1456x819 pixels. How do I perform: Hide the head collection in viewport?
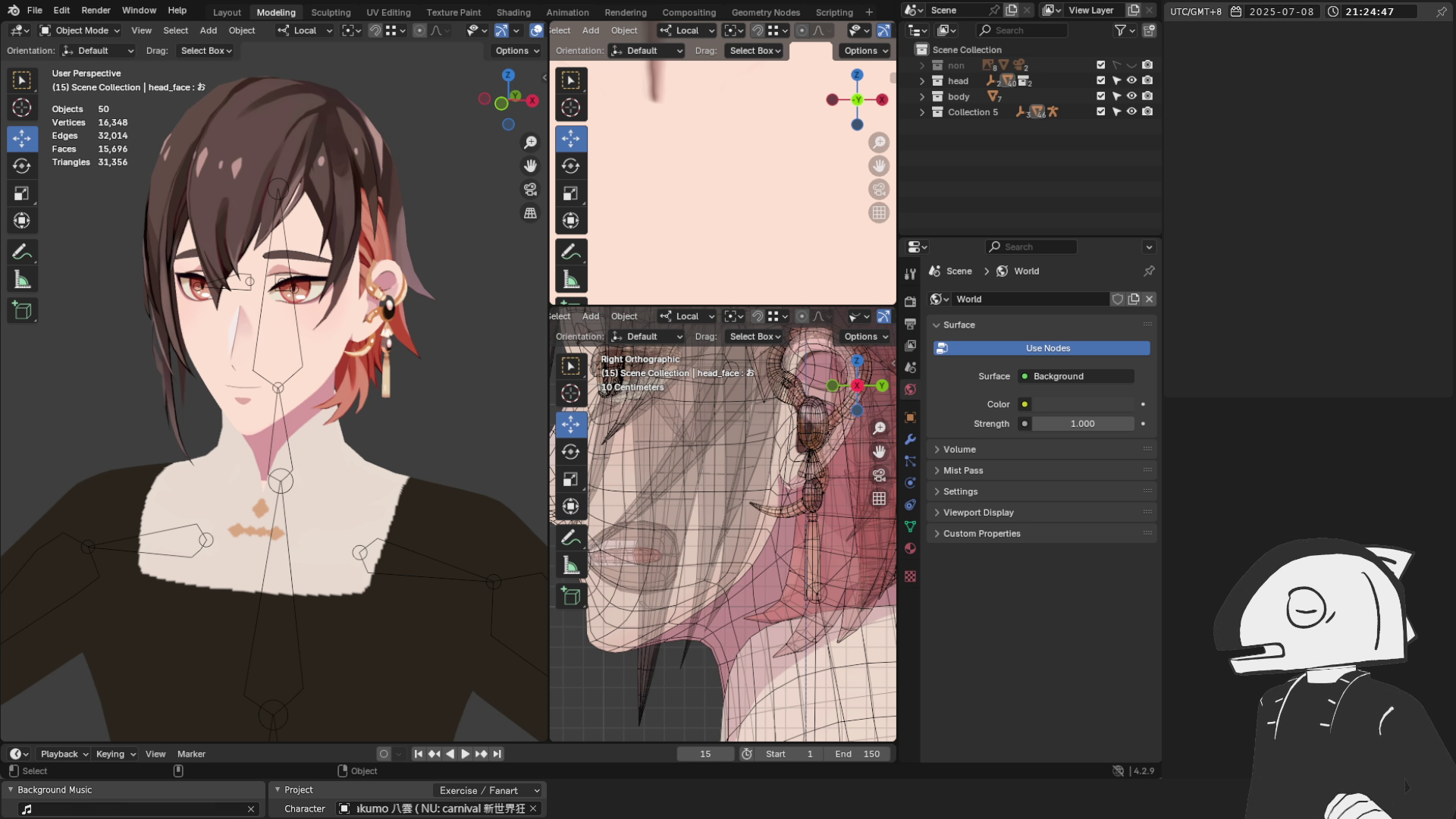click(x=1131, y=80)
